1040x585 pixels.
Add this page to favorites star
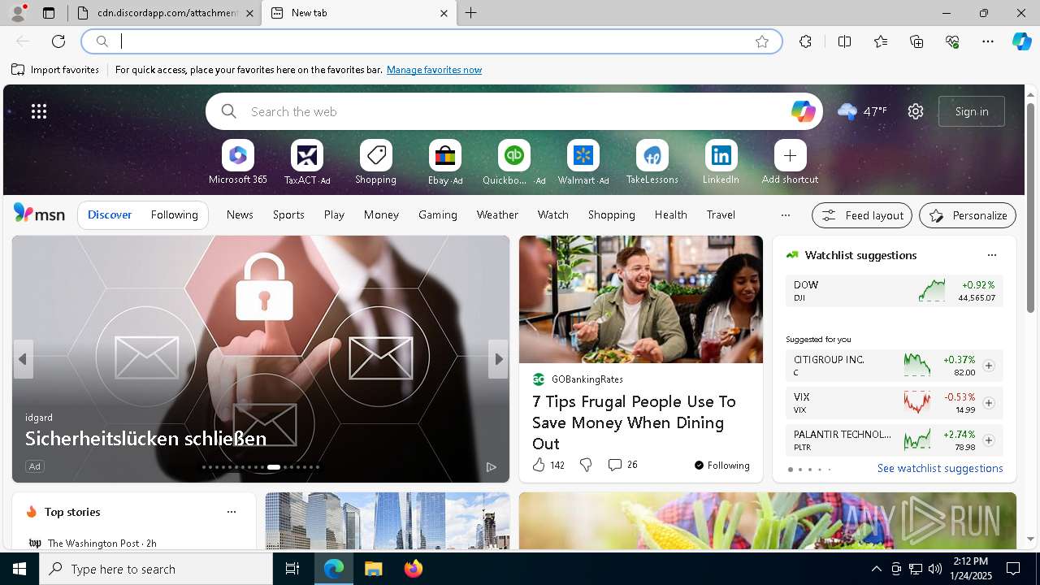click(762, 41)
